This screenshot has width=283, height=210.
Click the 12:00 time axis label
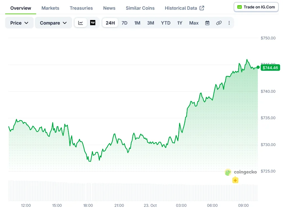pos(26,205)
